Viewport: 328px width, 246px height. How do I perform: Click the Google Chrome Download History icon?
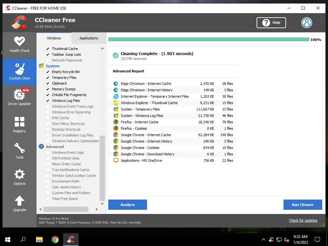(116, 154)
